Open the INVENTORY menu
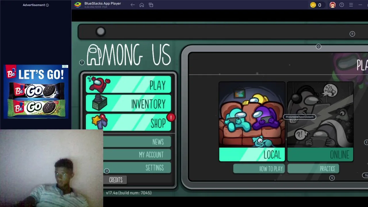 click(x=129, y=104)
